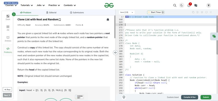Toggle dark mode moon icon
This screenshot has height=101, width=218.
point(181,5)
